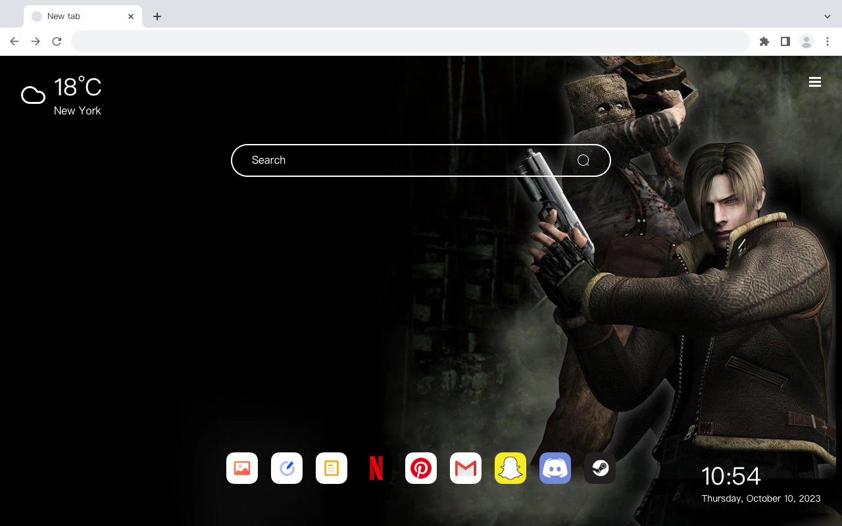This screenshot has height=526, width=842.
Task: Click the 10:54 clock display
Action: (x=731, y=476)
